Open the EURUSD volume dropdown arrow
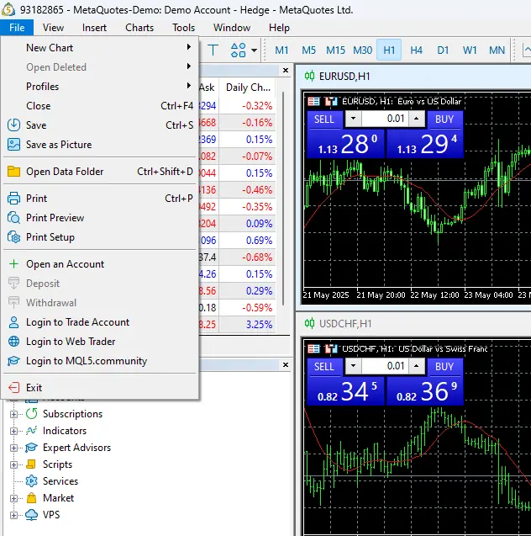Image resolution: width=531 pixels, height=536 pixels. coord(353,119)
